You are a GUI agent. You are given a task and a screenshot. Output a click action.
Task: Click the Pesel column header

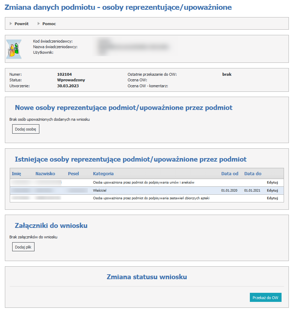[x=74, y=174]
